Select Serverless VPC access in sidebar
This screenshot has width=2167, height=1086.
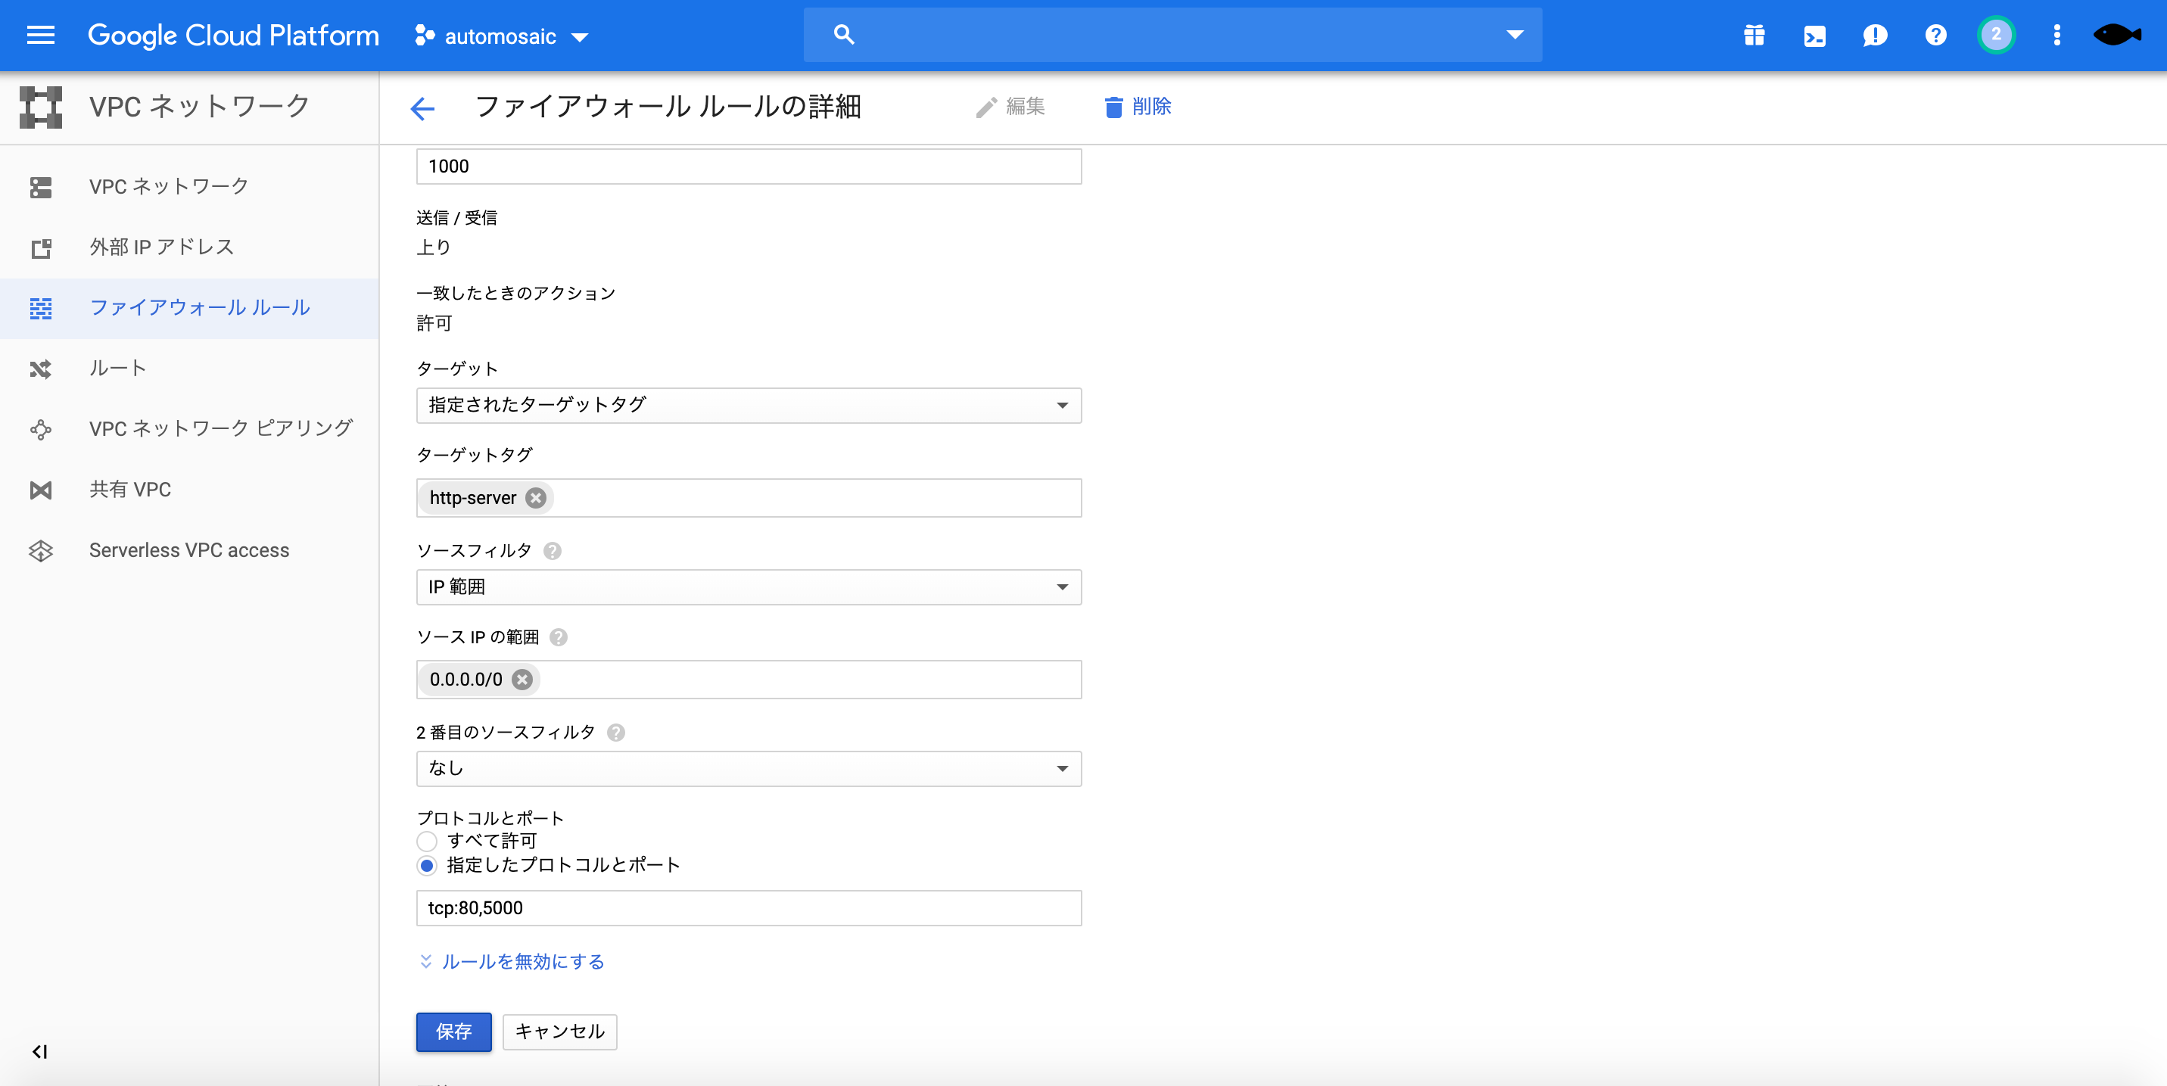189,550
